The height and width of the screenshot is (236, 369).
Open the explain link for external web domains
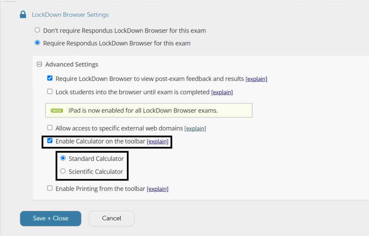[x=195, y=128]
